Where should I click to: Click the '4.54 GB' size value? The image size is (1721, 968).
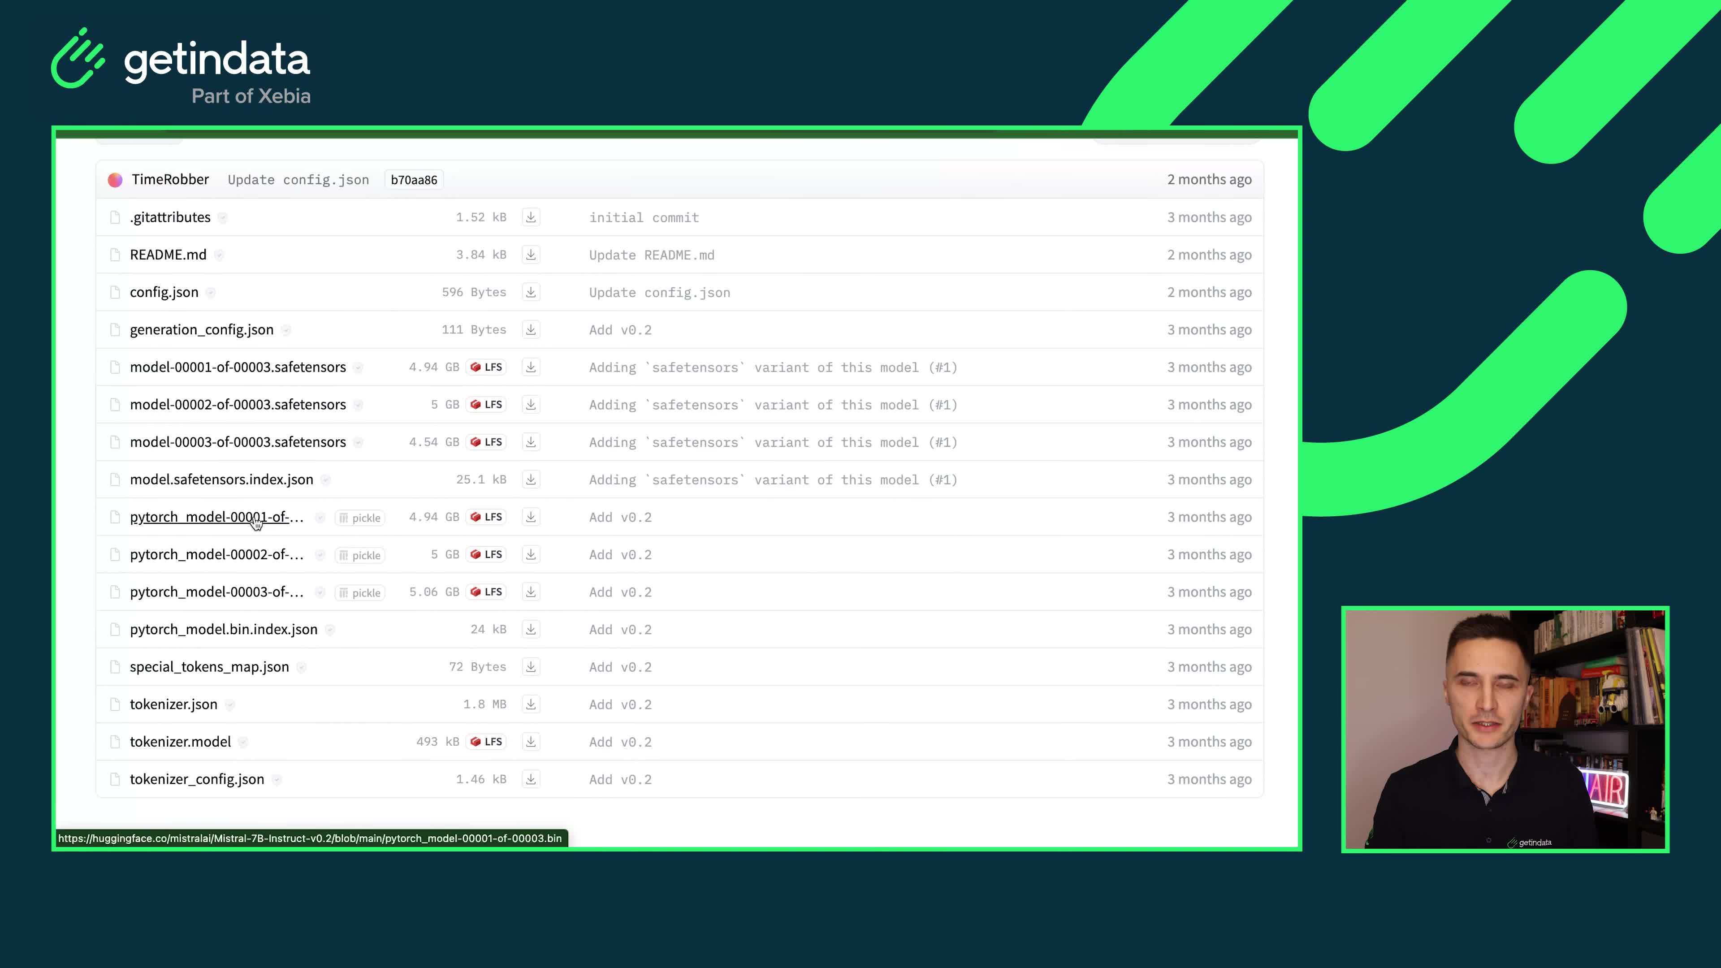pos(433,441)
